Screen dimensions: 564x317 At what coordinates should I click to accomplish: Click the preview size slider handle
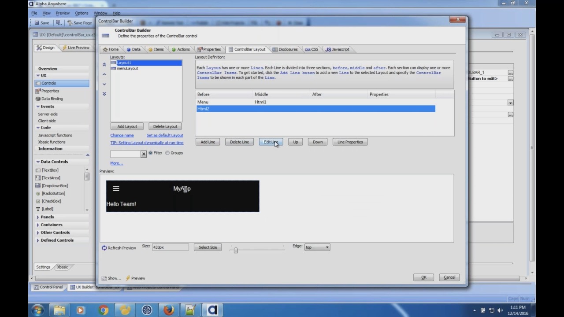[236, 250]
